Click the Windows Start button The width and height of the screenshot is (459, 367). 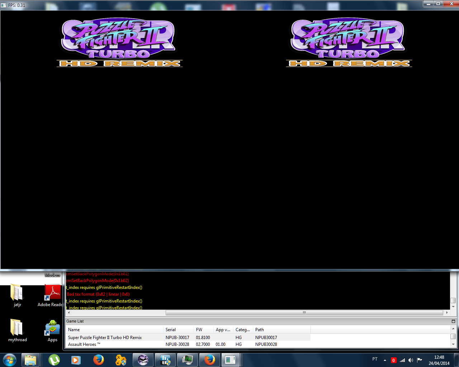9,360
